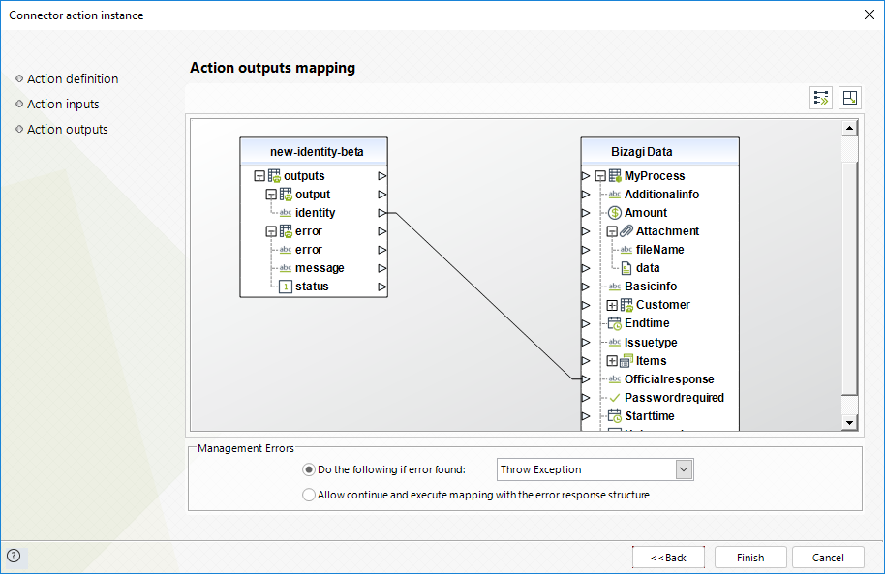Image resolution: width=885 pixels, height=574 pixels.
Task: Select 'Do the following if error found' radio
Action: pos(309,469)
